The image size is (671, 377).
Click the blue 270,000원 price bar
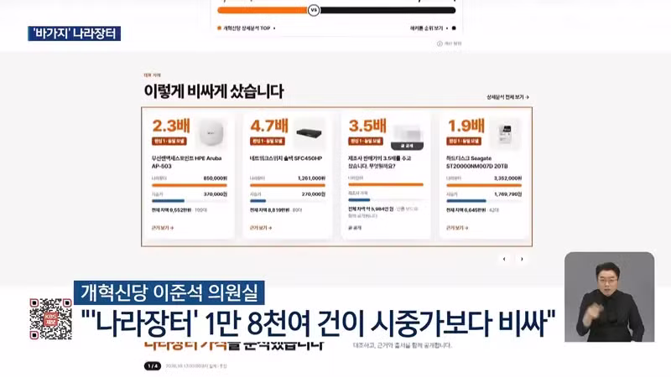(x=258, y=201)
